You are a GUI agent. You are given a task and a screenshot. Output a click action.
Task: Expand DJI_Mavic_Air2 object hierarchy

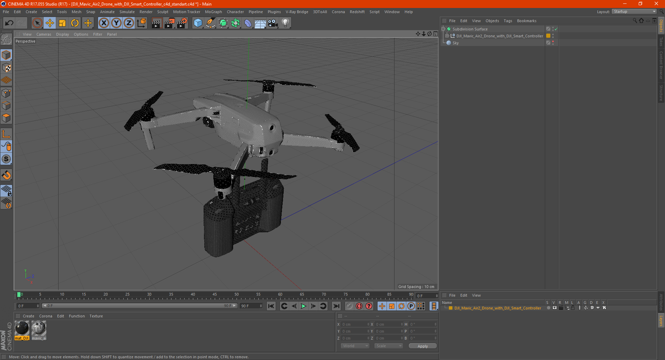pyautogui.click(x=447, y=36)
